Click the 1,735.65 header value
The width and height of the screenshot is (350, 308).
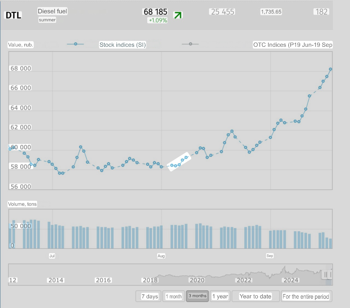pyautogui.click(x=271, y=12)
